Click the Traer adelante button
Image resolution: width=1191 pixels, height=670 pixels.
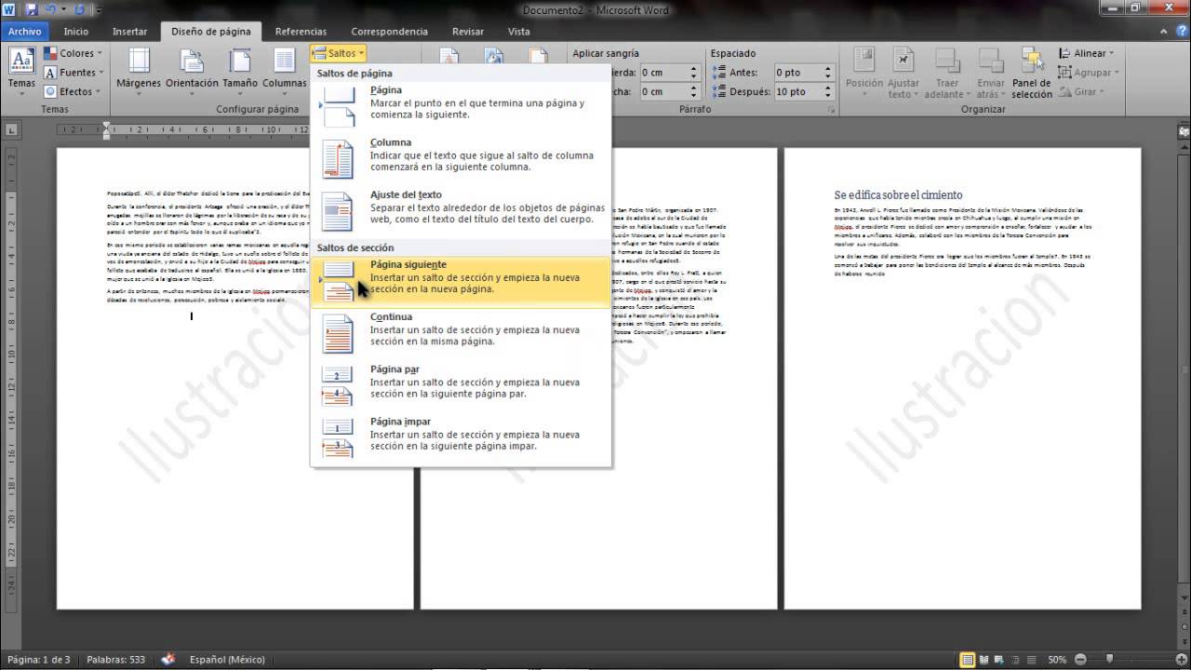[x=946, y=72]
